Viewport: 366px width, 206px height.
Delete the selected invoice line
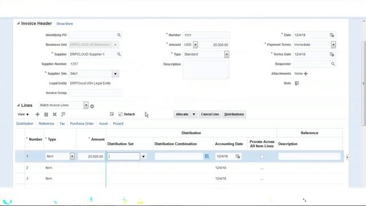coord(55,114)
